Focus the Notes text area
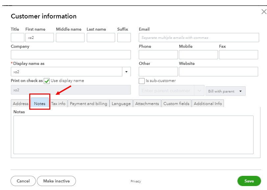This screenshot has width=267, height=190. pos(133,135)
